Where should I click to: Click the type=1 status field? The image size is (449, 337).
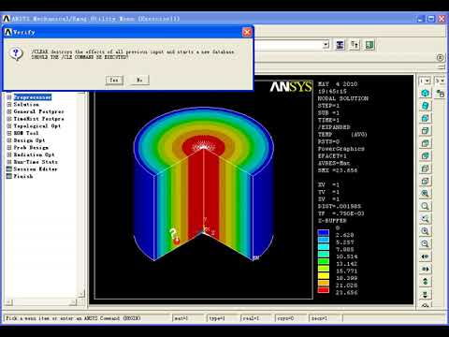click(x=222, y=318)
